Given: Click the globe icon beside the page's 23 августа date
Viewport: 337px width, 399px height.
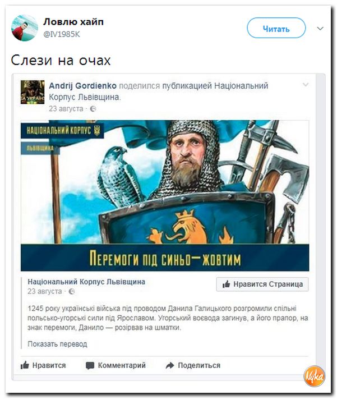Looking at the screenshot, I should coord(72,291).
